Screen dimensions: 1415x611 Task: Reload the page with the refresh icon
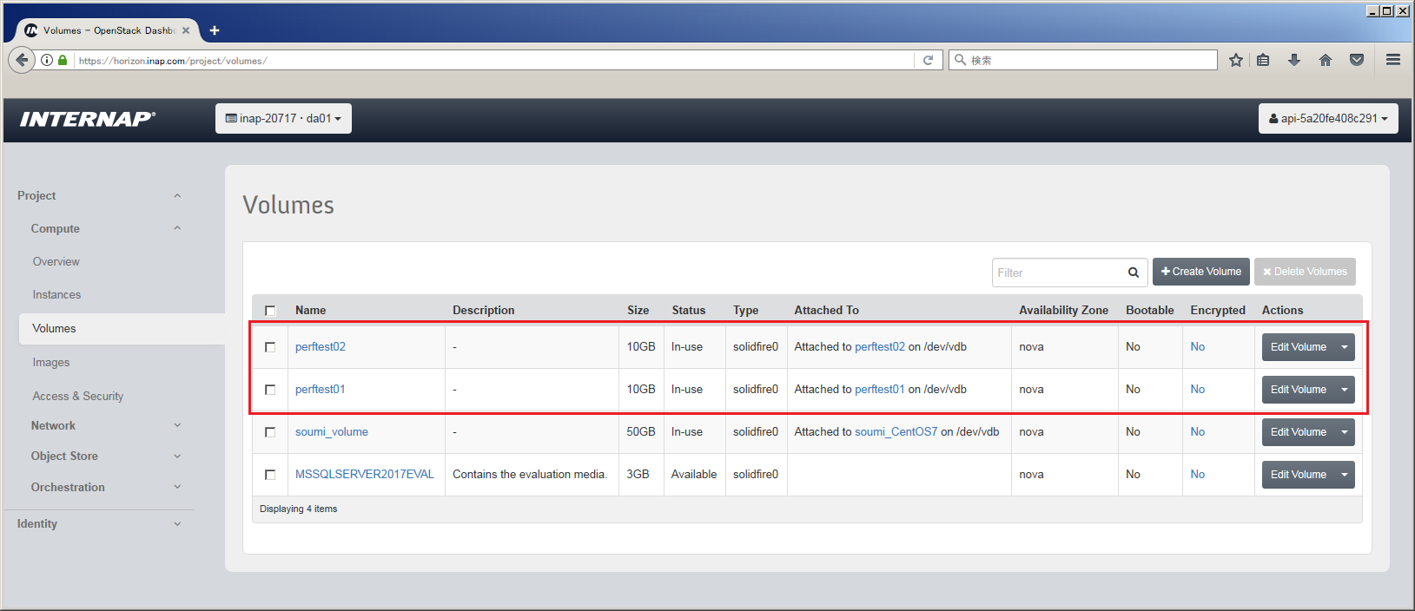(928, 60)
